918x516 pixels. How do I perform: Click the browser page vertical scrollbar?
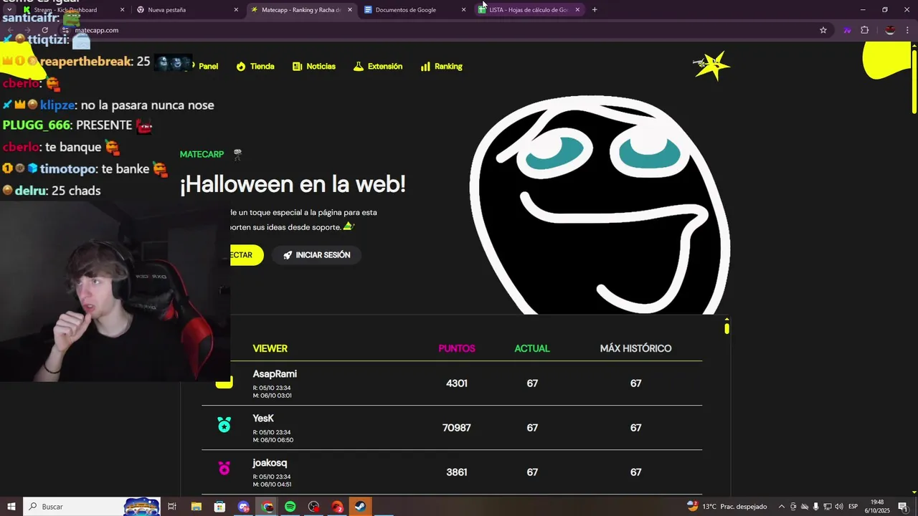914,80
